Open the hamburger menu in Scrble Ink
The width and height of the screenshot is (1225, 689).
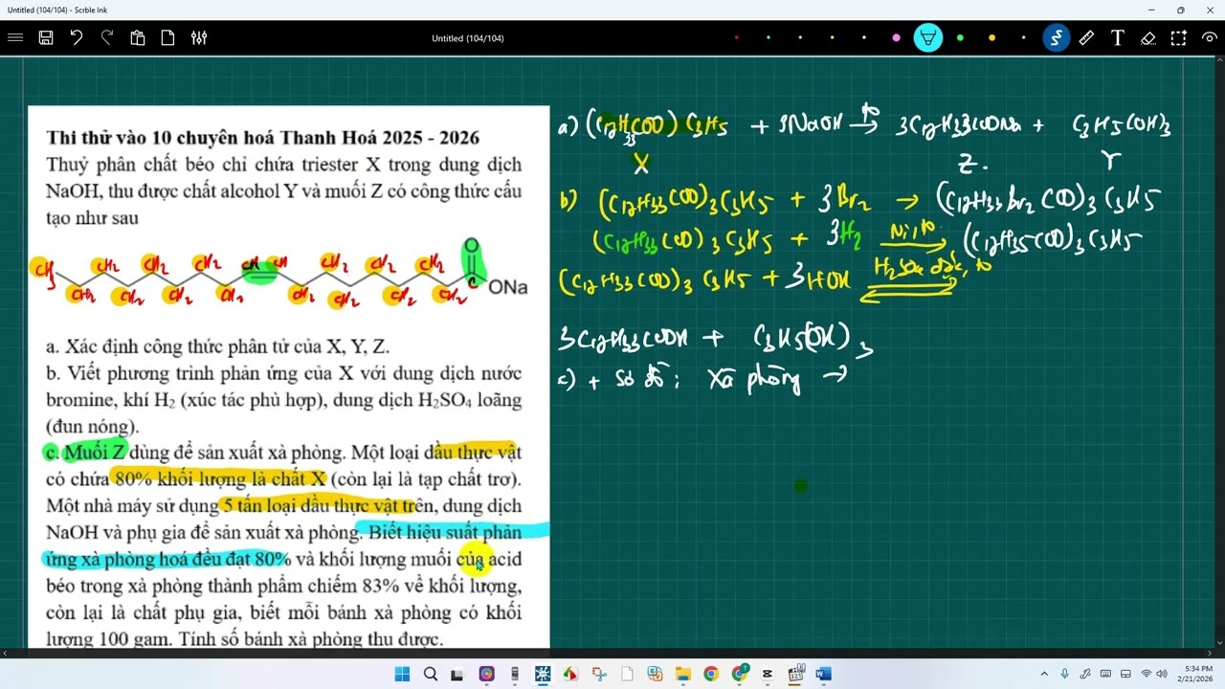(x=14, y=38)
